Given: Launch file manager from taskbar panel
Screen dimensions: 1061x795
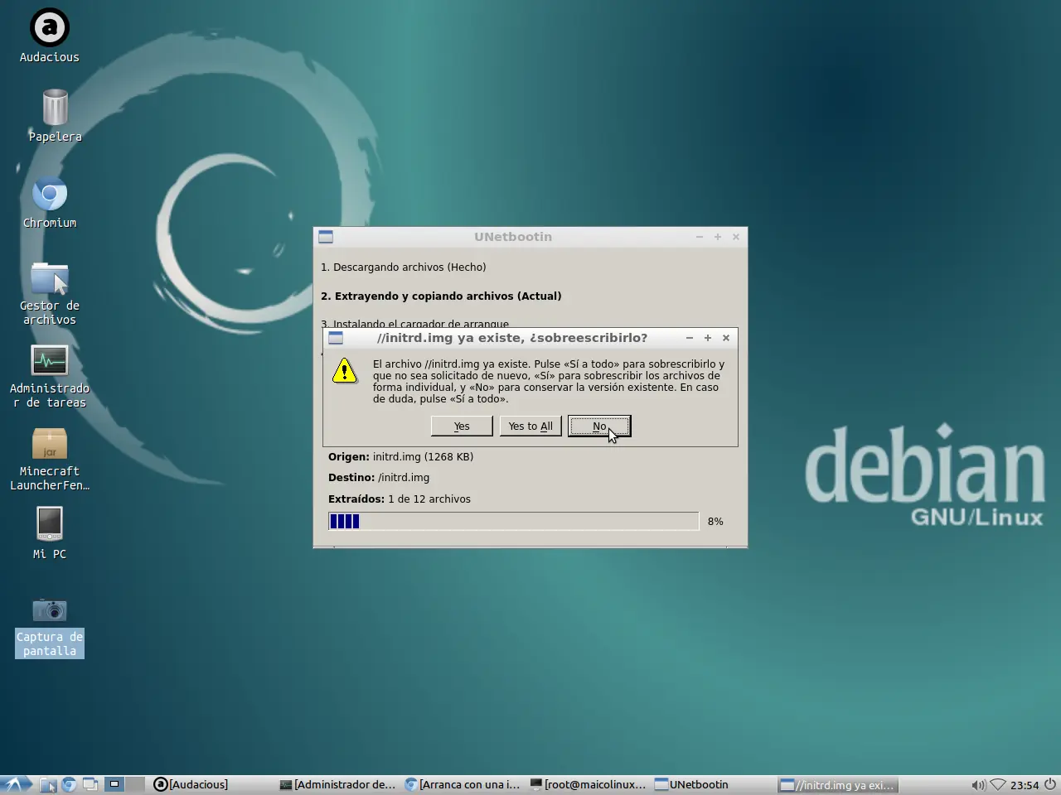Looking at the screenshot, I should (x=48, y=784).
